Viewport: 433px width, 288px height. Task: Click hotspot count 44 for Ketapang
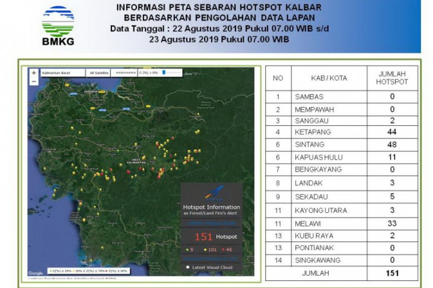392,132
